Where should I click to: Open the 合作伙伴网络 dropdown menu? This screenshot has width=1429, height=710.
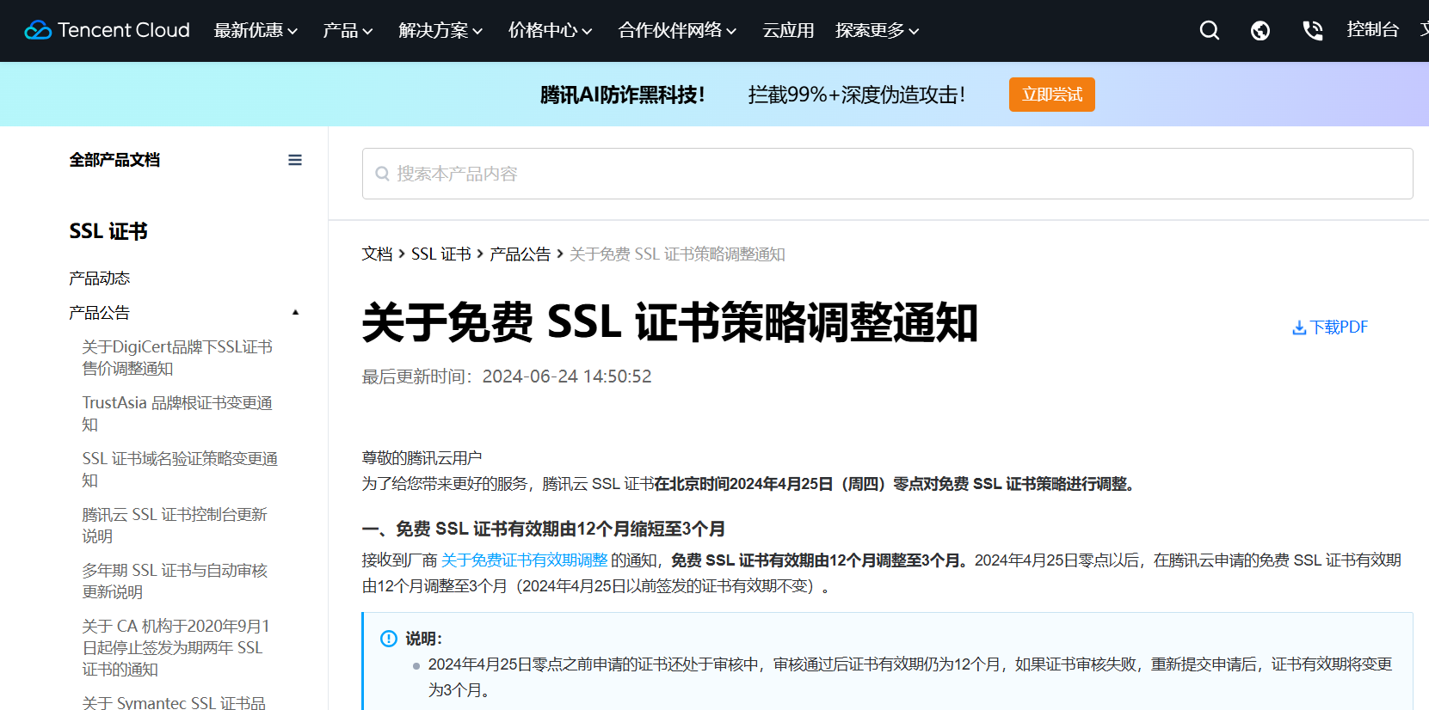[x=677, y=30]
